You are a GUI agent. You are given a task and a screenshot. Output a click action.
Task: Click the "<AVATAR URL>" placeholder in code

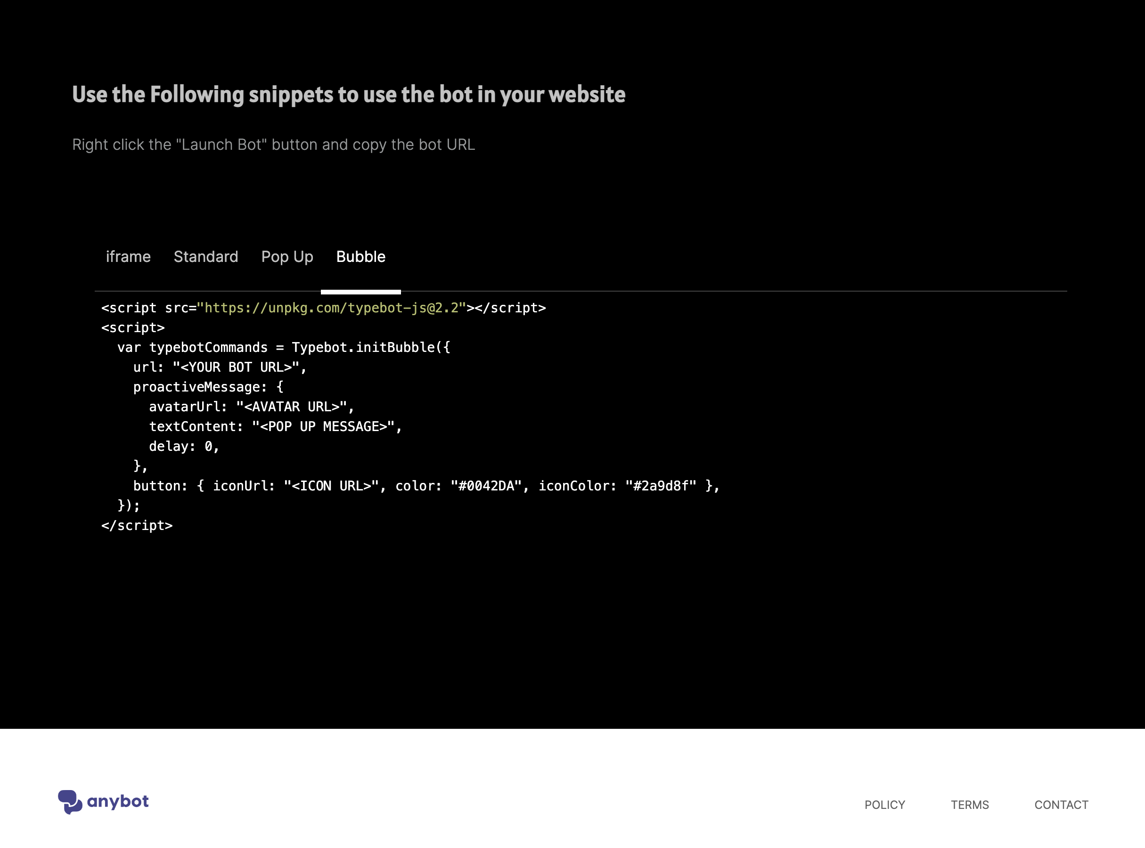(x=292, y=407)
